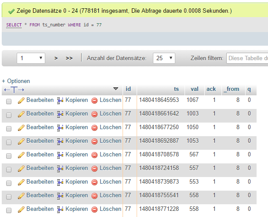Check the row with ts 1480418661642

pyautogui.click(x=9, y=115)
